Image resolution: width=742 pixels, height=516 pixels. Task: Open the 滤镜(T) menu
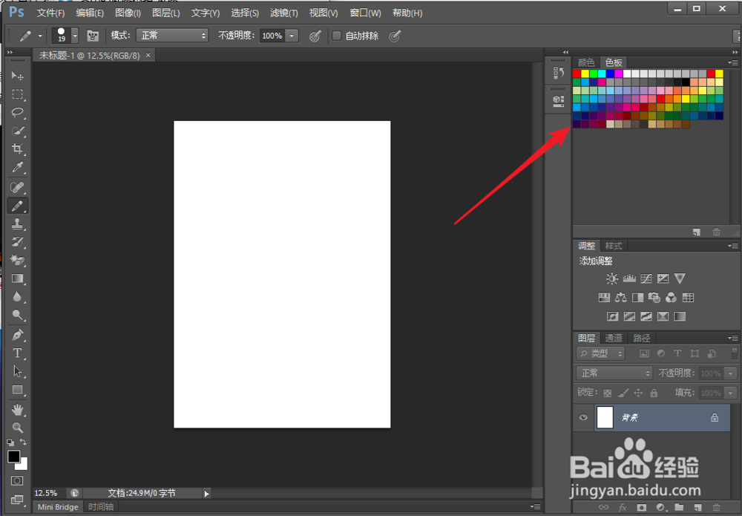(x=284, y=13)
